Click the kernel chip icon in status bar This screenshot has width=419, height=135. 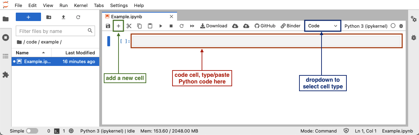point(71,131)
